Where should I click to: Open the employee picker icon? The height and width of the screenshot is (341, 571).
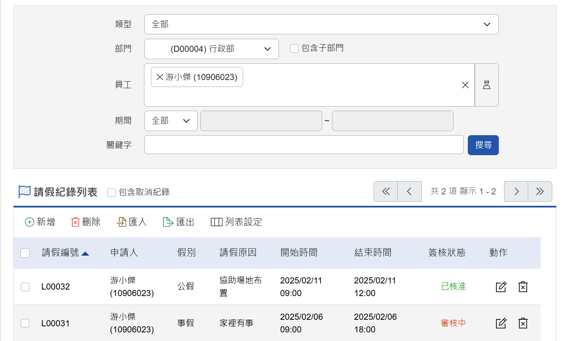click(486, 85)
